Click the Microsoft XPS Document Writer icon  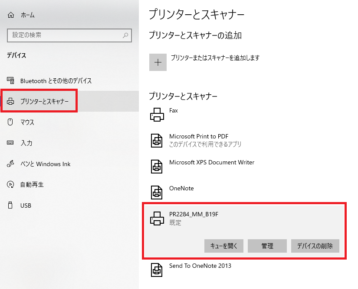[x=157, y=167]
